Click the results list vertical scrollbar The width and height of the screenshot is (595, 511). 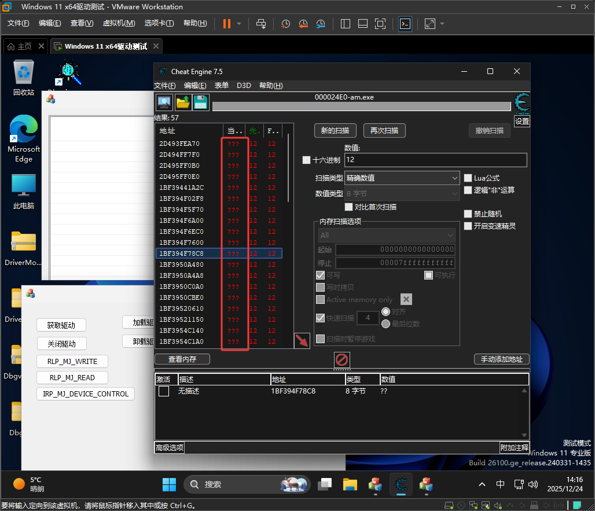tap(289, 168)
